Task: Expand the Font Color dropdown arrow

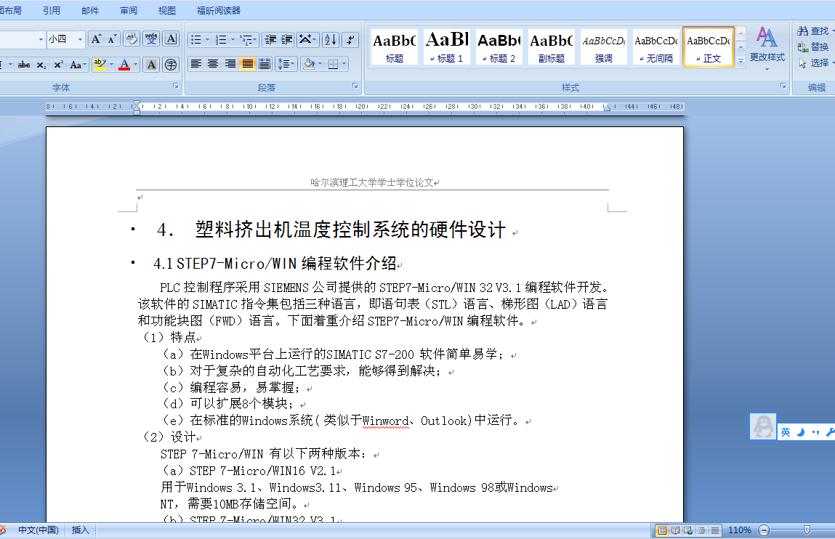Action: click(x=135, y=64)
